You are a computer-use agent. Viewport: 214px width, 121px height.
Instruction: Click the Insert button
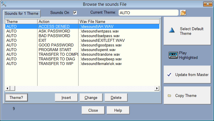tap(66, 97)
